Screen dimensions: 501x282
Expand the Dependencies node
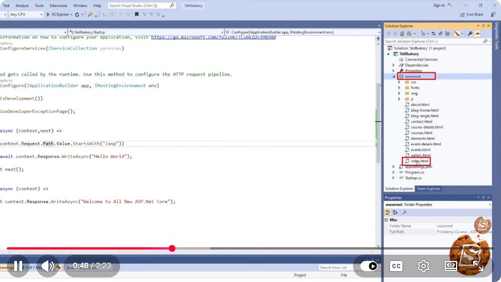(393, 65)
